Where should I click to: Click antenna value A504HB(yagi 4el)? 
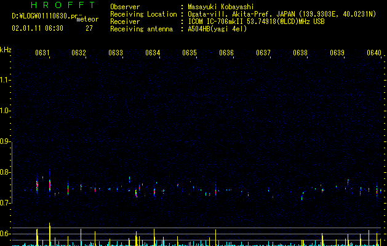click(217, 29)
